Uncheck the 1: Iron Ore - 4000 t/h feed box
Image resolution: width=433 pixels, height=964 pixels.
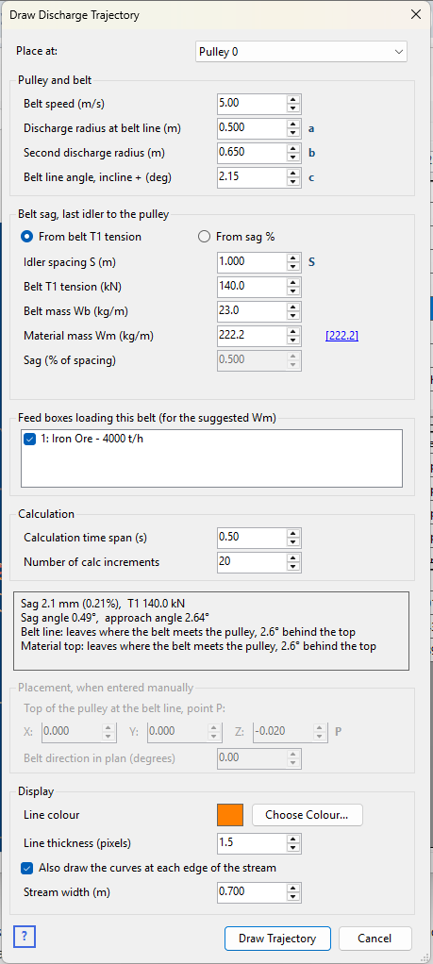point(29,440)
